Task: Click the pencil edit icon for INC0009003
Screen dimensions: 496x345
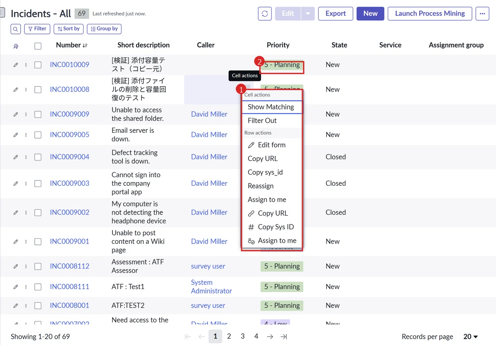Action: (x=16, y=184)
